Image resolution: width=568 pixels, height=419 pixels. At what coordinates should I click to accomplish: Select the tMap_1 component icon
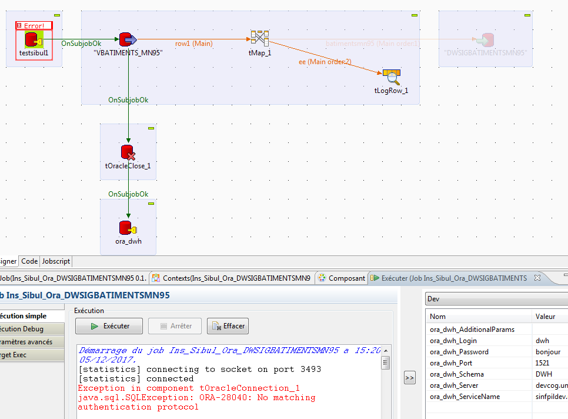coord(259,37)
